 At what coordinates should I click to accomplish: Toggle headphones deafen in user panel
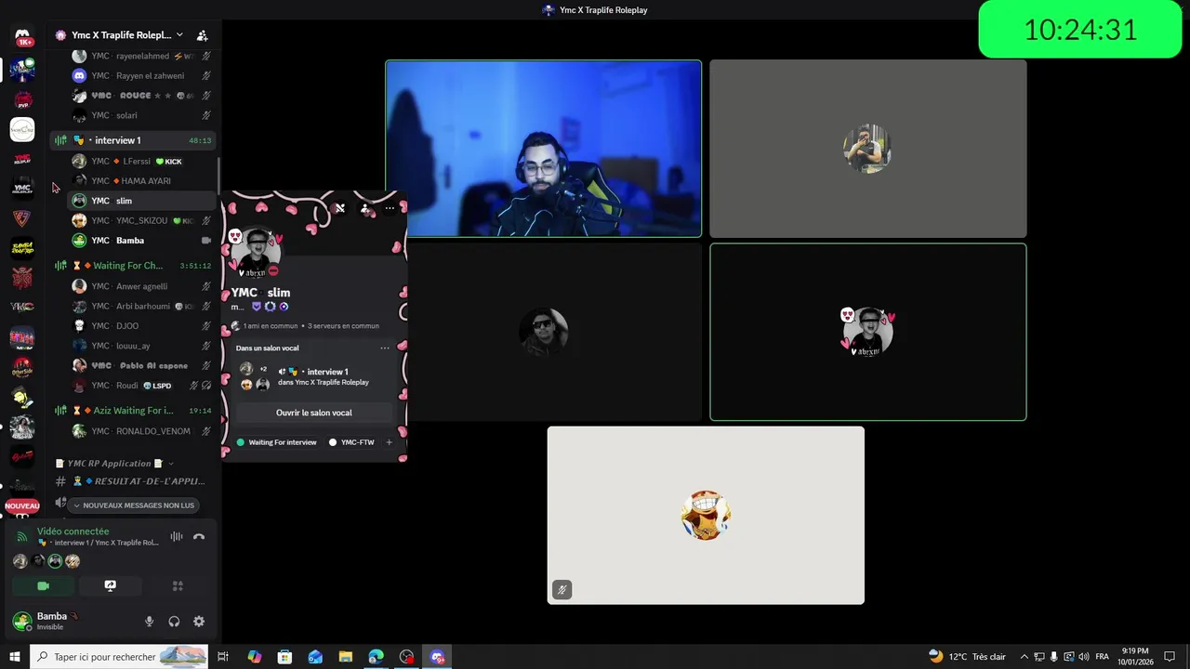pos(174,622)
